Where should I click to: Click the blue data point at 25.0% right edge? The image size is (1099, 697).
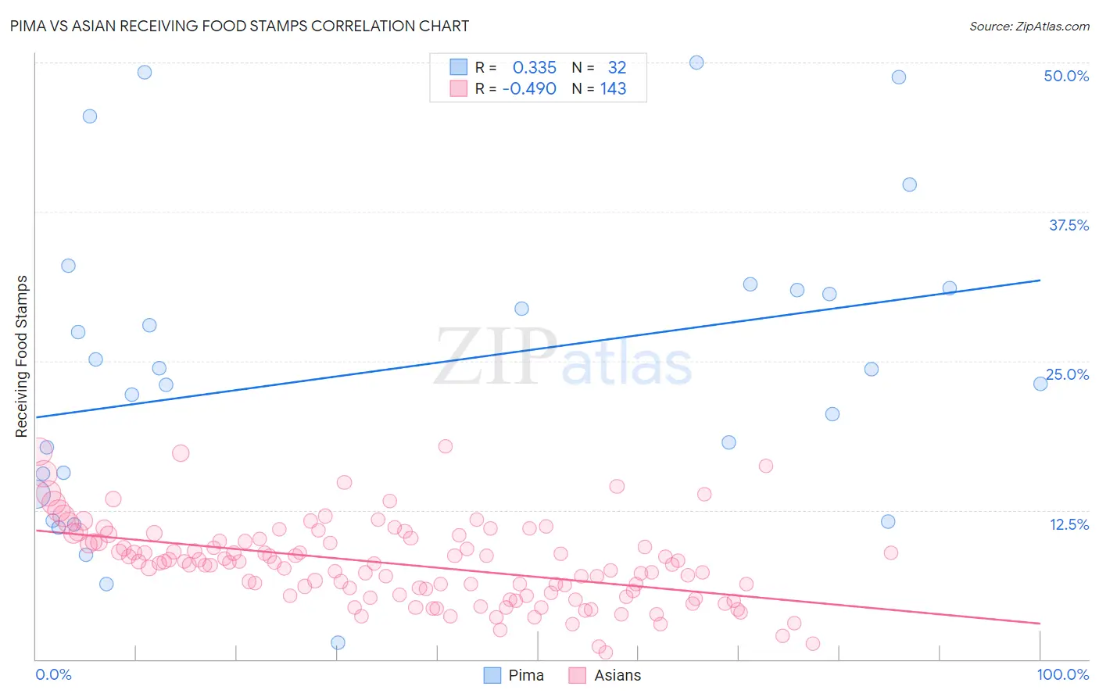pos(1040,384)
